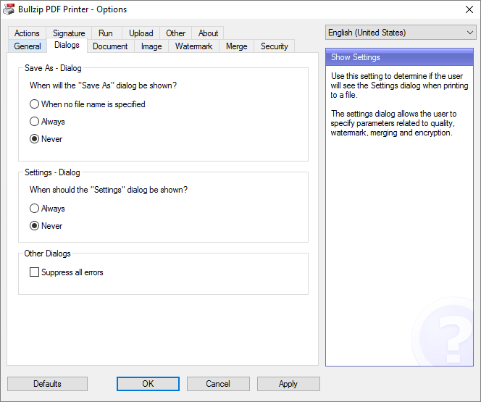Viewport: 481px width, 402px height.
Task: Click the Show Settings help header
Action: 399,57
